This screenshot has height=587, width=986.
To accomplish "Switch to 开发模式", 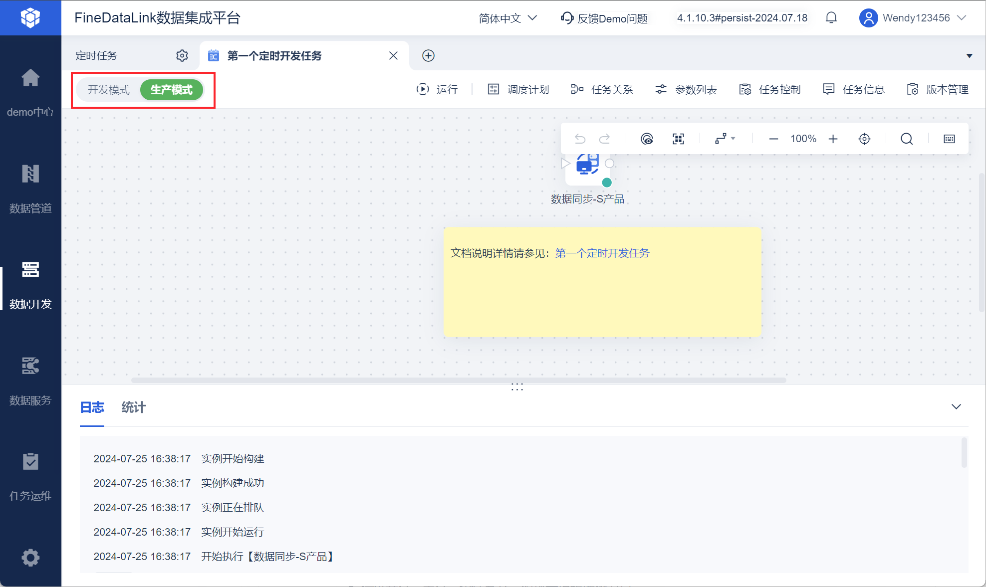I will [108, 90].
